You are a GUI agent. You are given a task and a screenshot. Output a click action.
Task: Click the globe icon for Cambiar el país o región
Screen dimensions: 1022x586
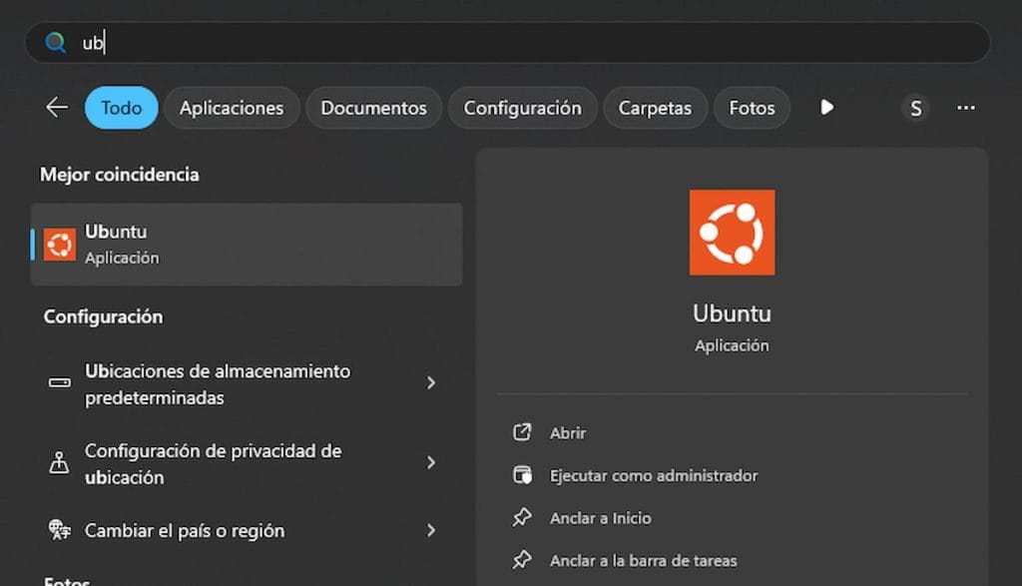(59, 530)
